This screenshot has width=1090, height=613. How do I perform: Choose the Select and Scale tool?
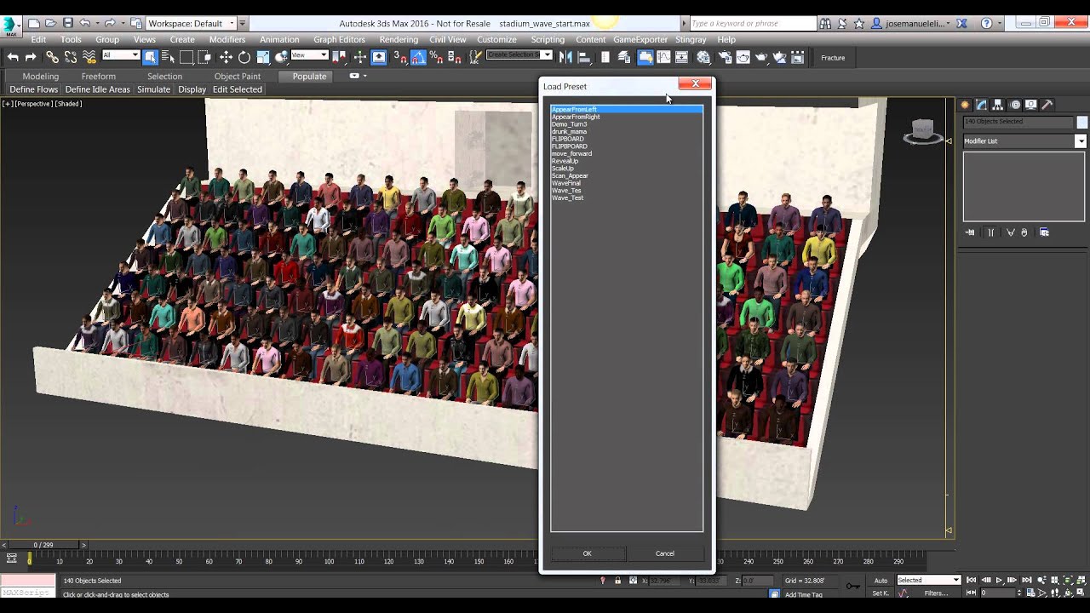(263, 57)
